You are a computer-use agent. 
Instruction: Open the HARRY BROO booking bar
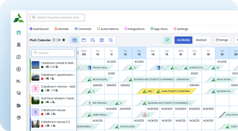[98, 115]
